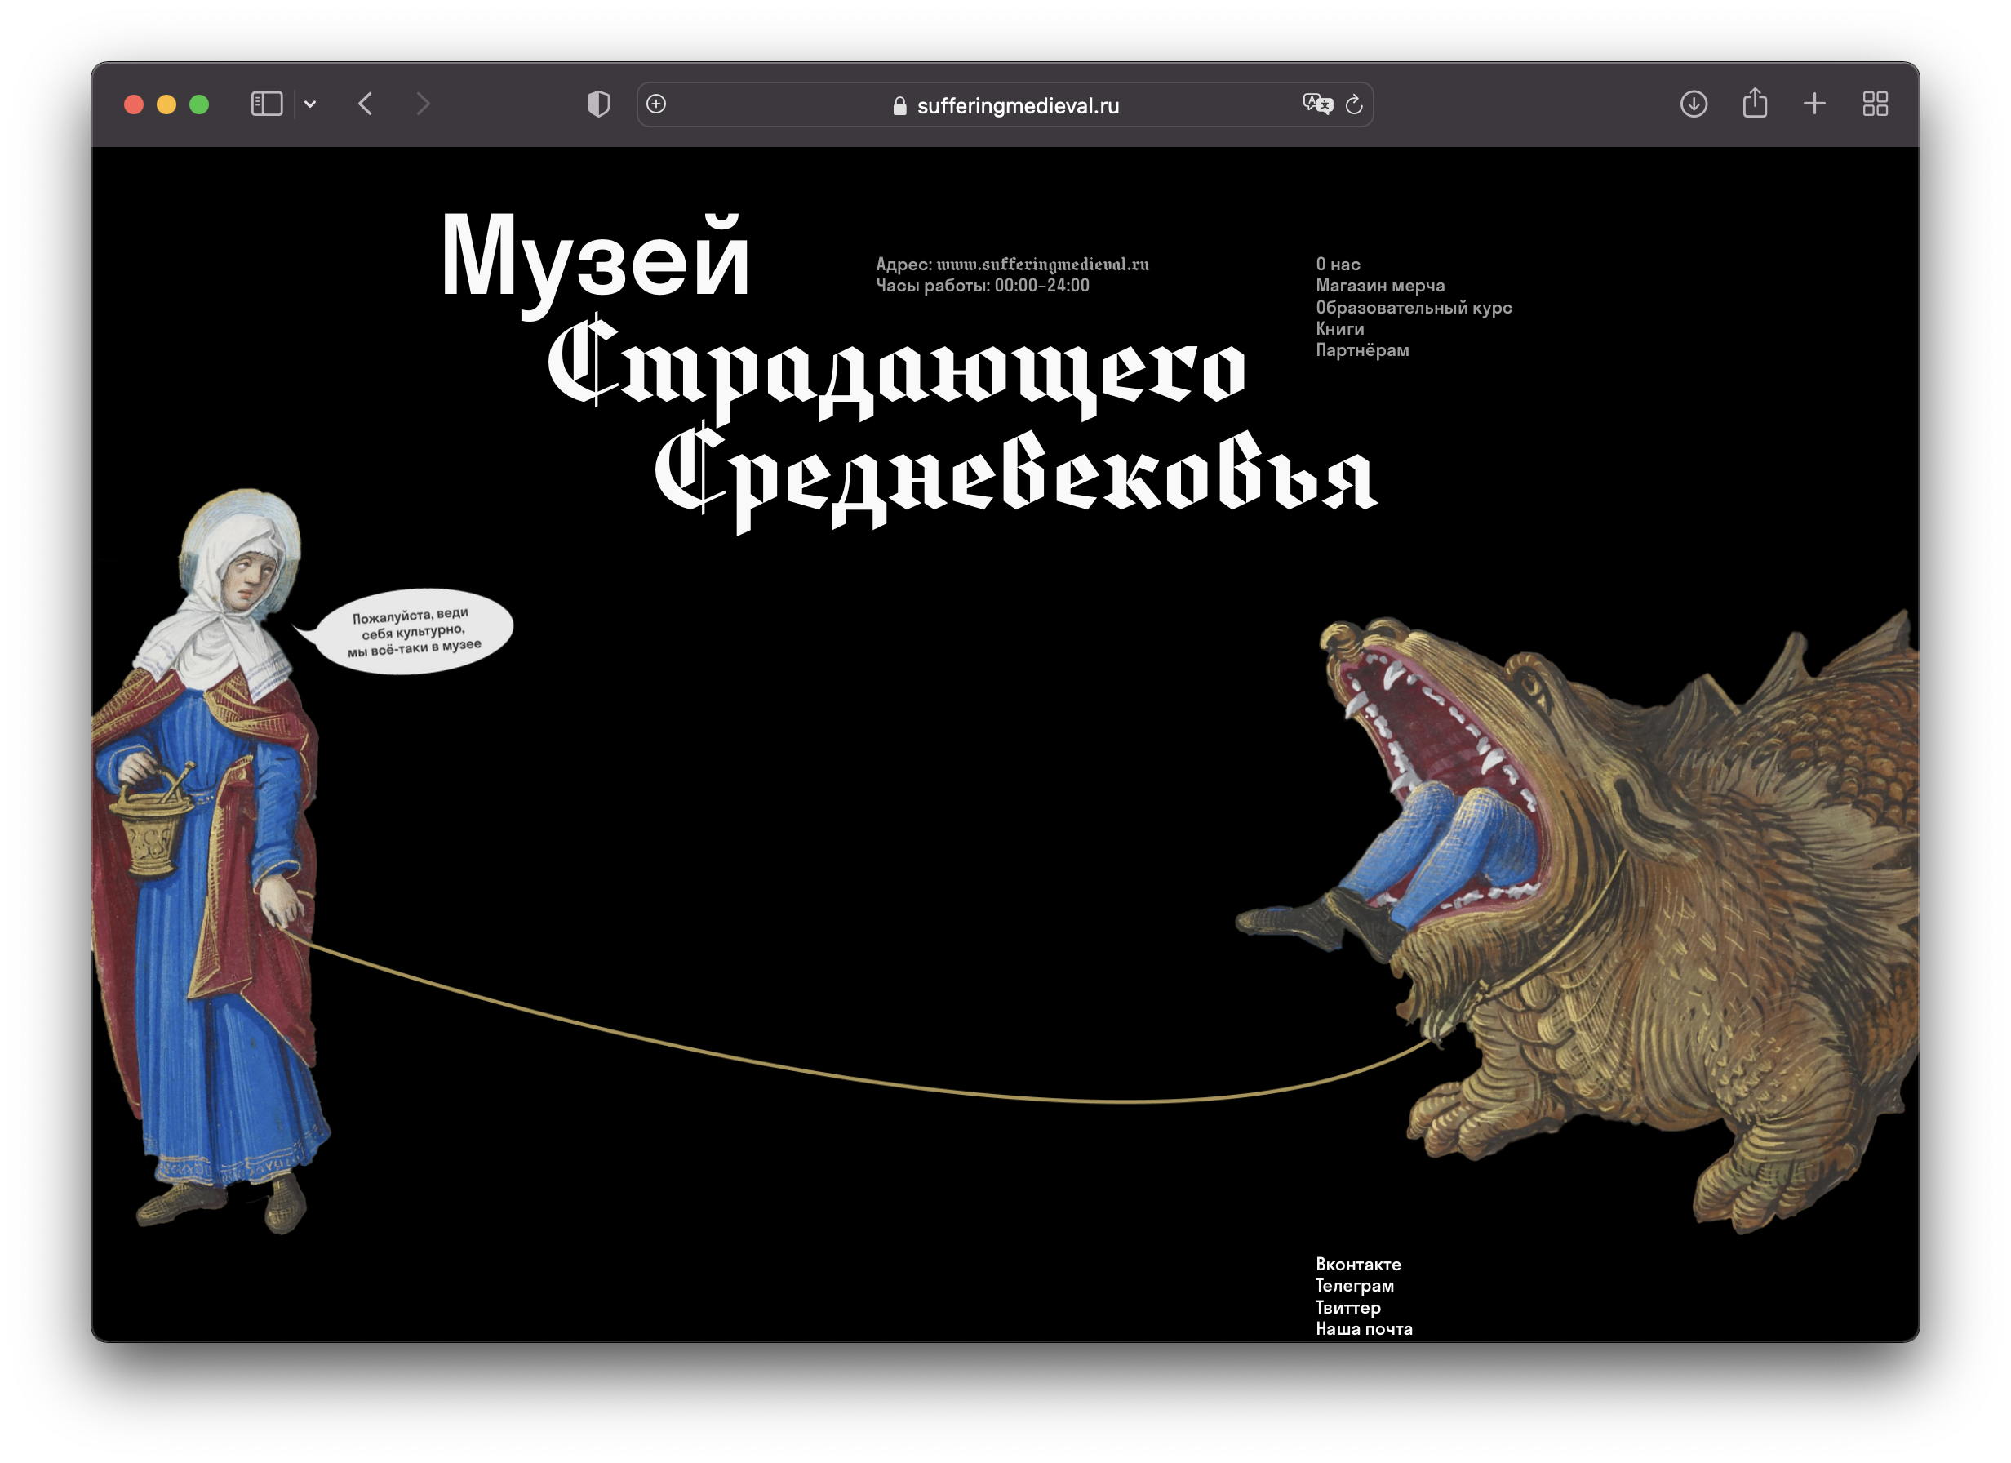Viewport: 2011px width, 1463px height.
Task: Open the 'Телеграм' link
Action: [x=1354, y=1286]
